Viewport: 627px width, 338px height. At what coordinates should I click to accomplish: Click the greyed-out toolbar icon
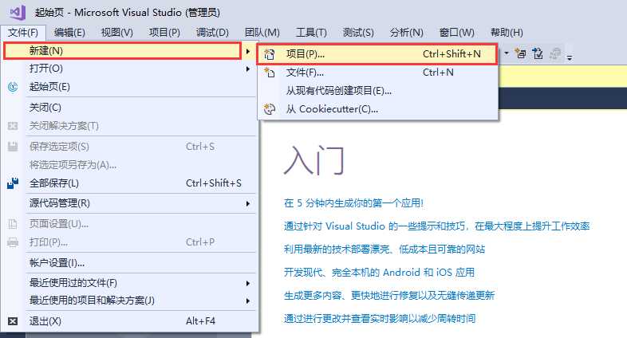click(x=555, y=53)
